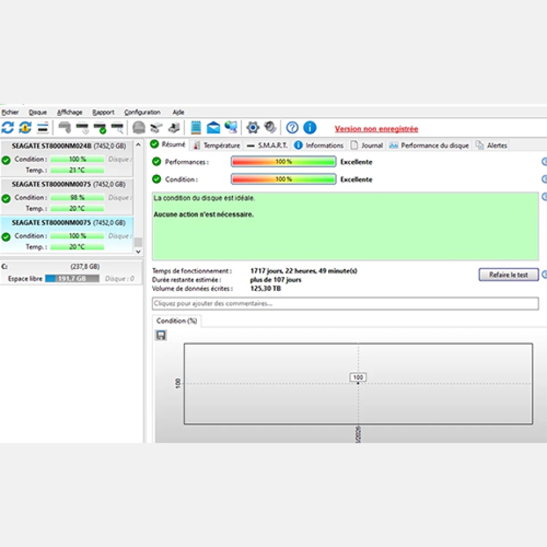Click the blue refresh arrows toolbar icon

[7, 128]
